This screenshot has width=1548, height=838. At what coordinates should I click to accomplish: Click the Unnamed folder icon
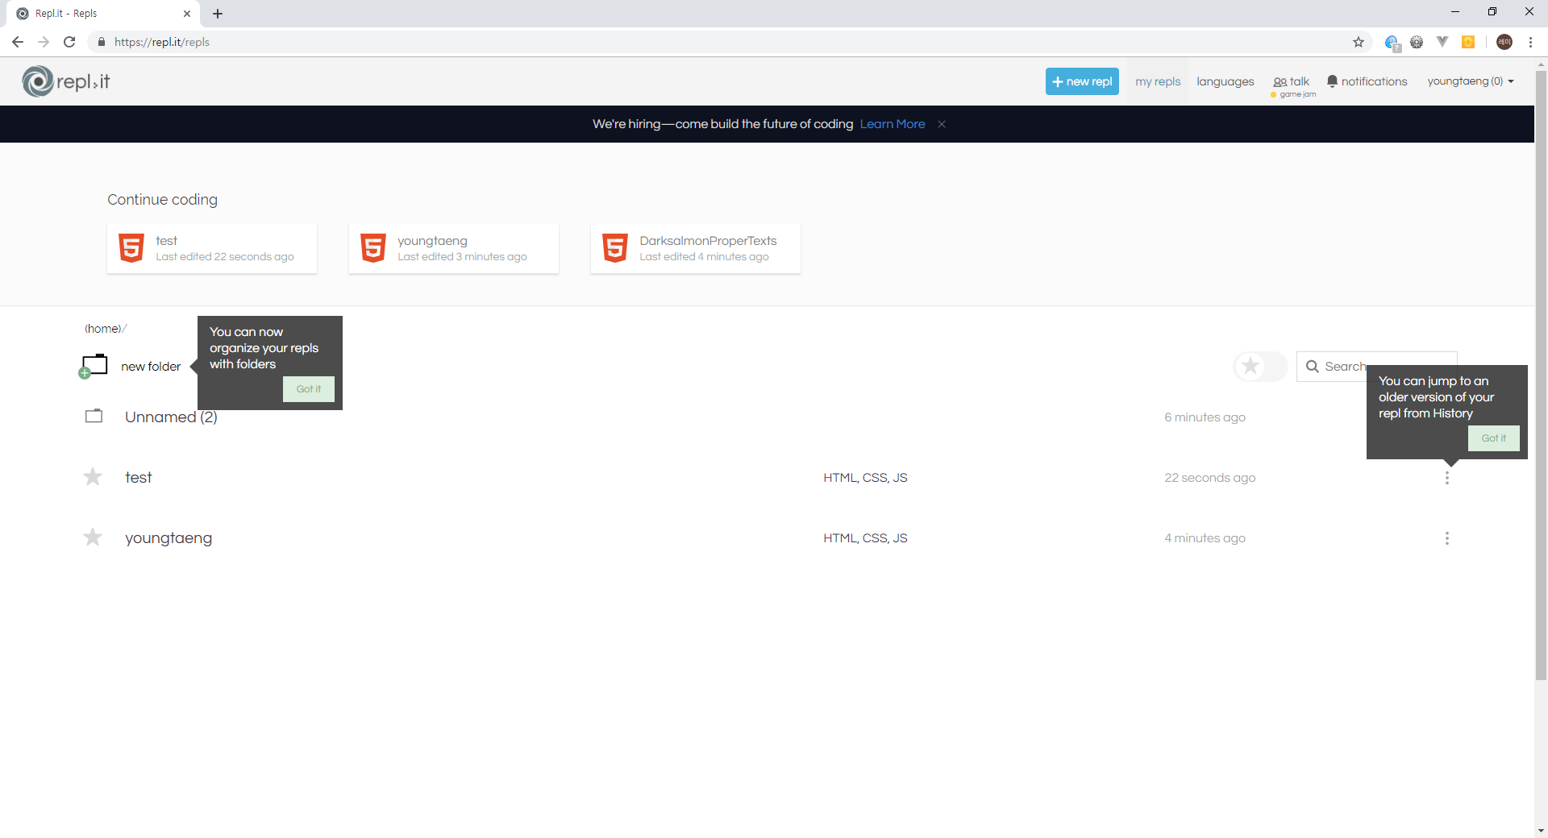pyautogui.click(x=94, y=416)
